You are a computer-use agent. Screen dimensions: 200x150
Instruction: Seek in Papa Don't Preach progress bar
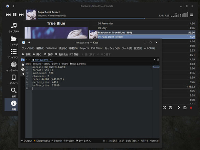pos(103,18)
